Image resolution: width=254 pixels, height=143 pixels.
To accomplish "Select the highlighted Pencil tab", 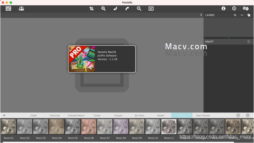I will click(x=182, y=115).
